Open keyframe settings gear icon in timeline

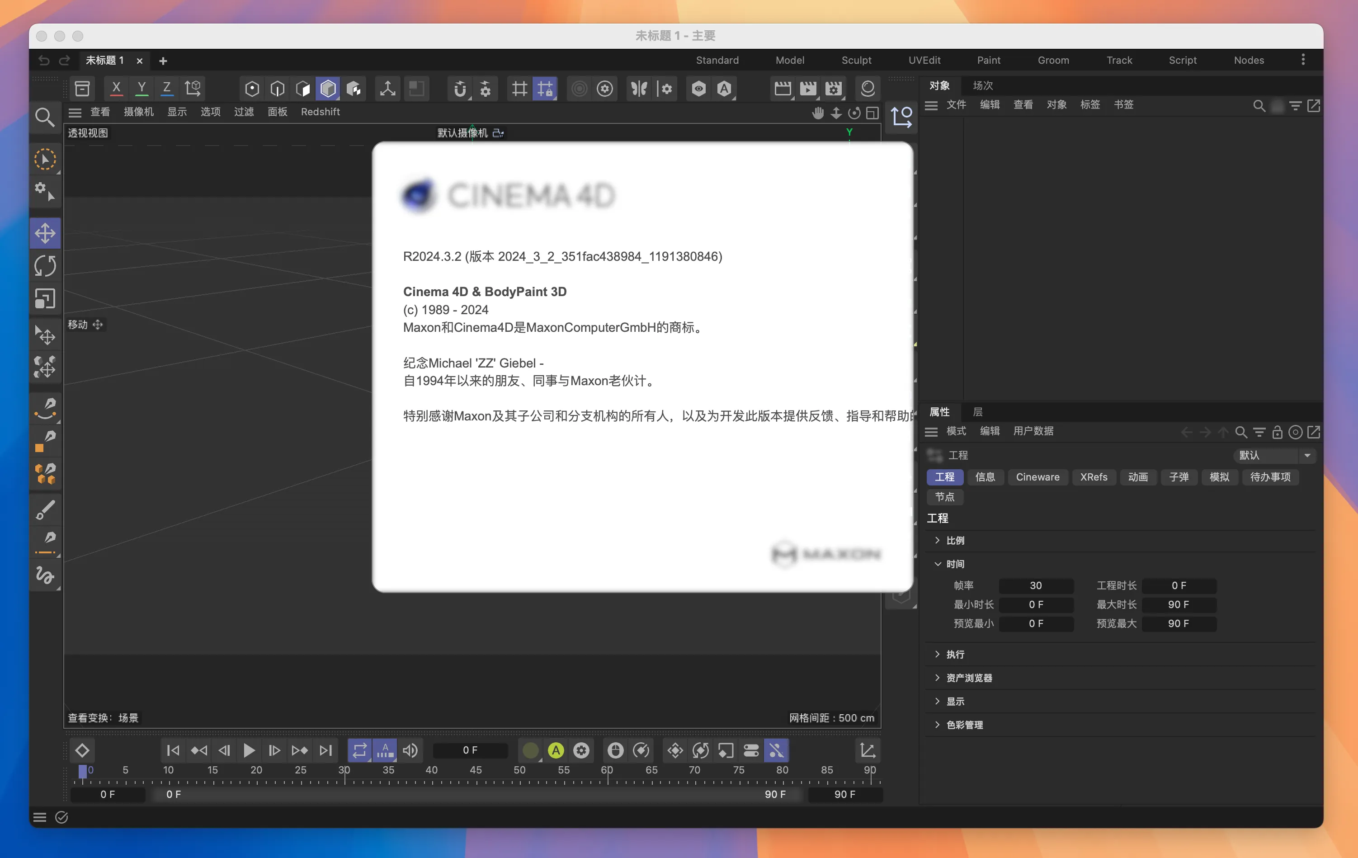(581, 750)
